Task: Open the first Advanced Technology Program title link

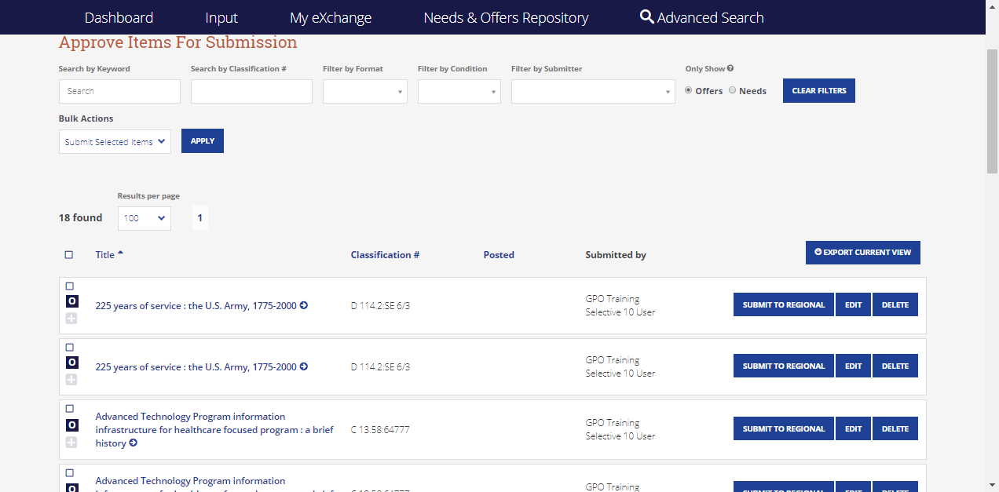Action: point(214,430)
